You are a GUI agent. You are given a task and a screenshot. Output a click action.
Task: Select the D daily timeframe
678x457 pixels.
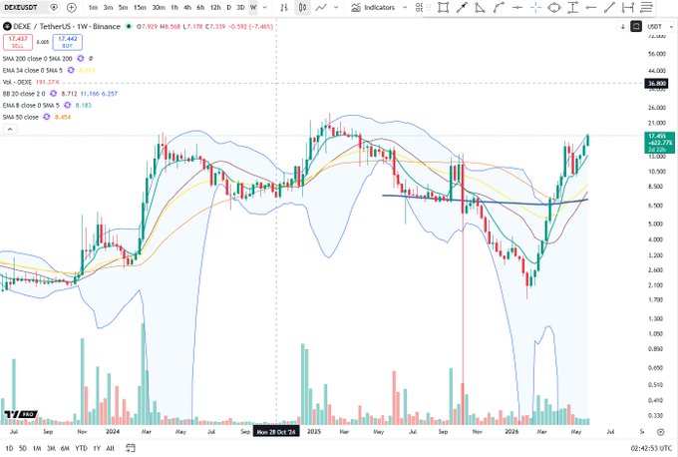(x=229, y=7)
